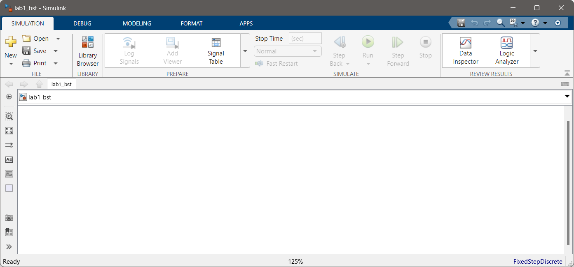
Task: Open the quick access toolbar options circle
Action: (558, 23)
